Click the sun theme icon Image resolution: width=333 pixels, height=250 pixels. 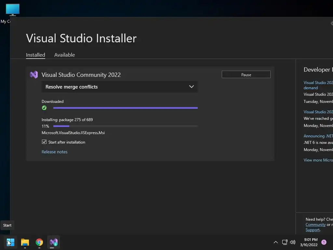click(332, 23)
